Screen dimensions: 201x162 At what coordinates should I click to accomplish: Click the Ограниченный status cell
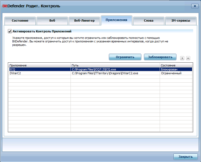click(x=176, y=73)
